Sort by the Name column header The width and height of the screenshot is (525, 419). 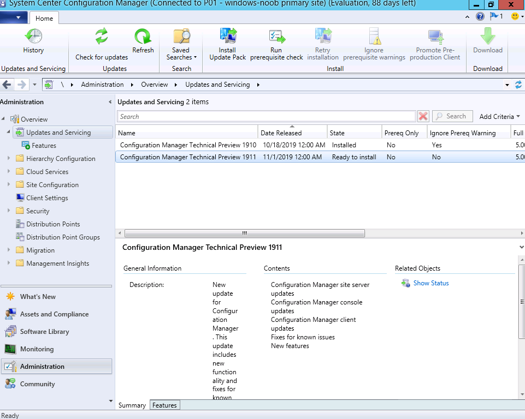187,133
